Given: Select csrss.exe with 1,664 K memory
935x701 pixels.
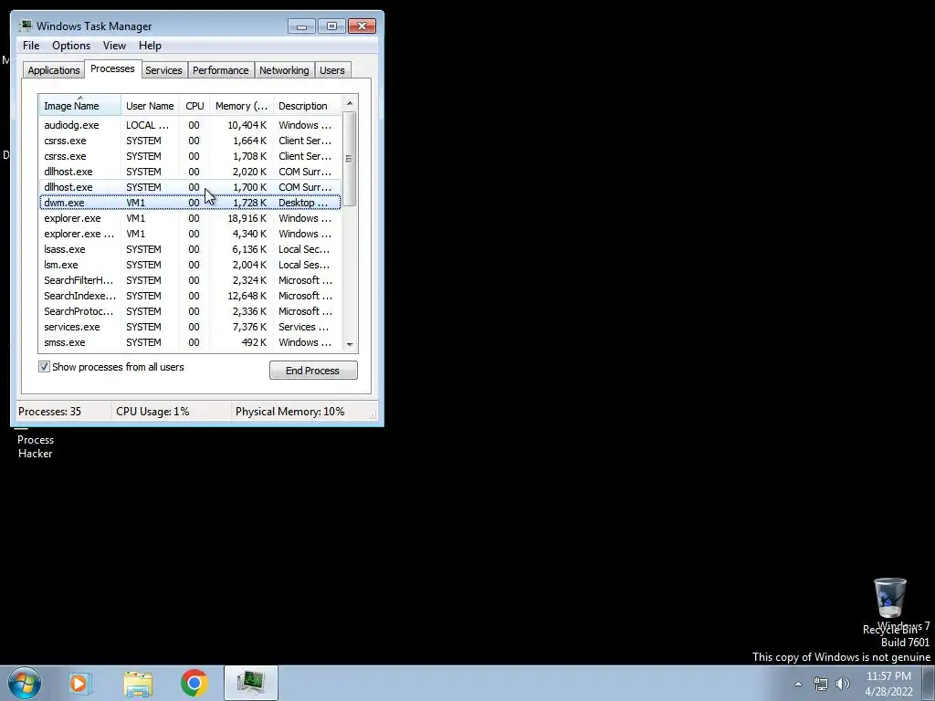Looking at the screenshot, I should click(x=190, y=141).
